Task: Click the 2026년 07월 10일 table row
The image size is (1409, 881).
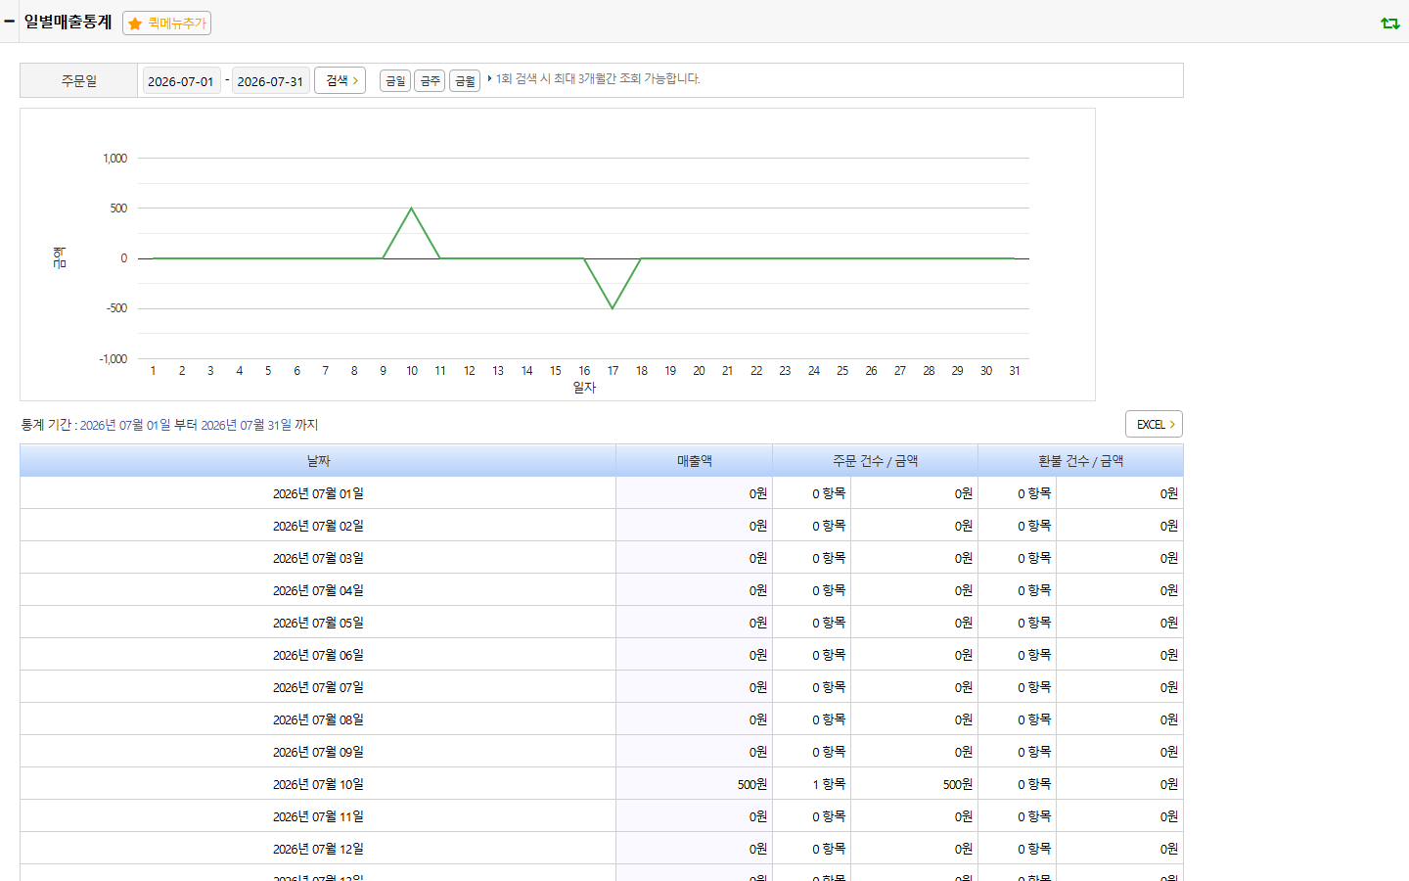Action: [x=602, y=784]
